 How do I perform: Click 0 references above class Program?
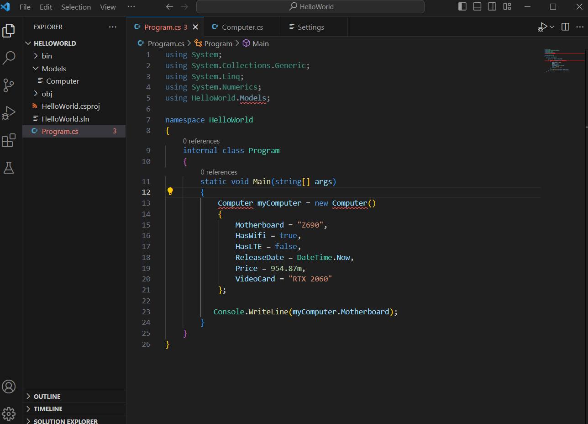[x=201, y=141]
